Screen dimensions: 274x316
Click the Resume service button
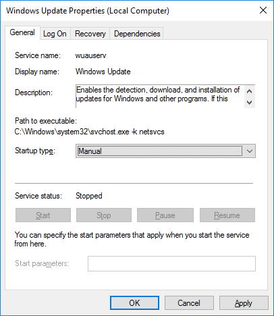pos(227,215)
